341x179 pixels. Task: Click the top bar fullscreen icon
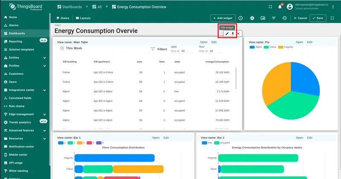click(270, 7)
